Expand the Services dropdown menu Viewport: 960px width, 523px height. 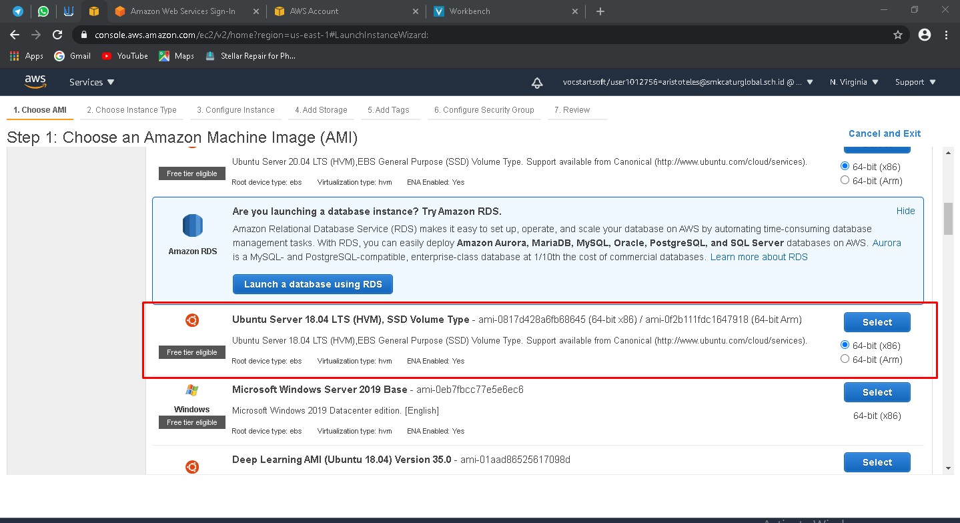92,82
